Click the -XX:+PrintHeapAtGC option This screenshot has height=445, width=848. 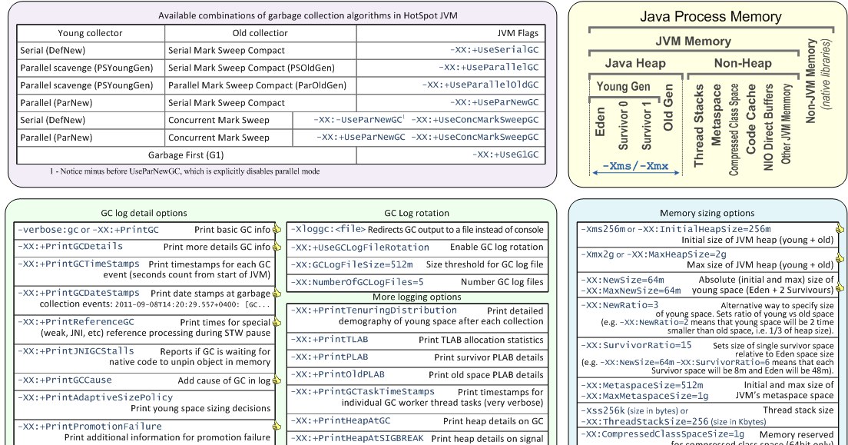tap(341, 420)
